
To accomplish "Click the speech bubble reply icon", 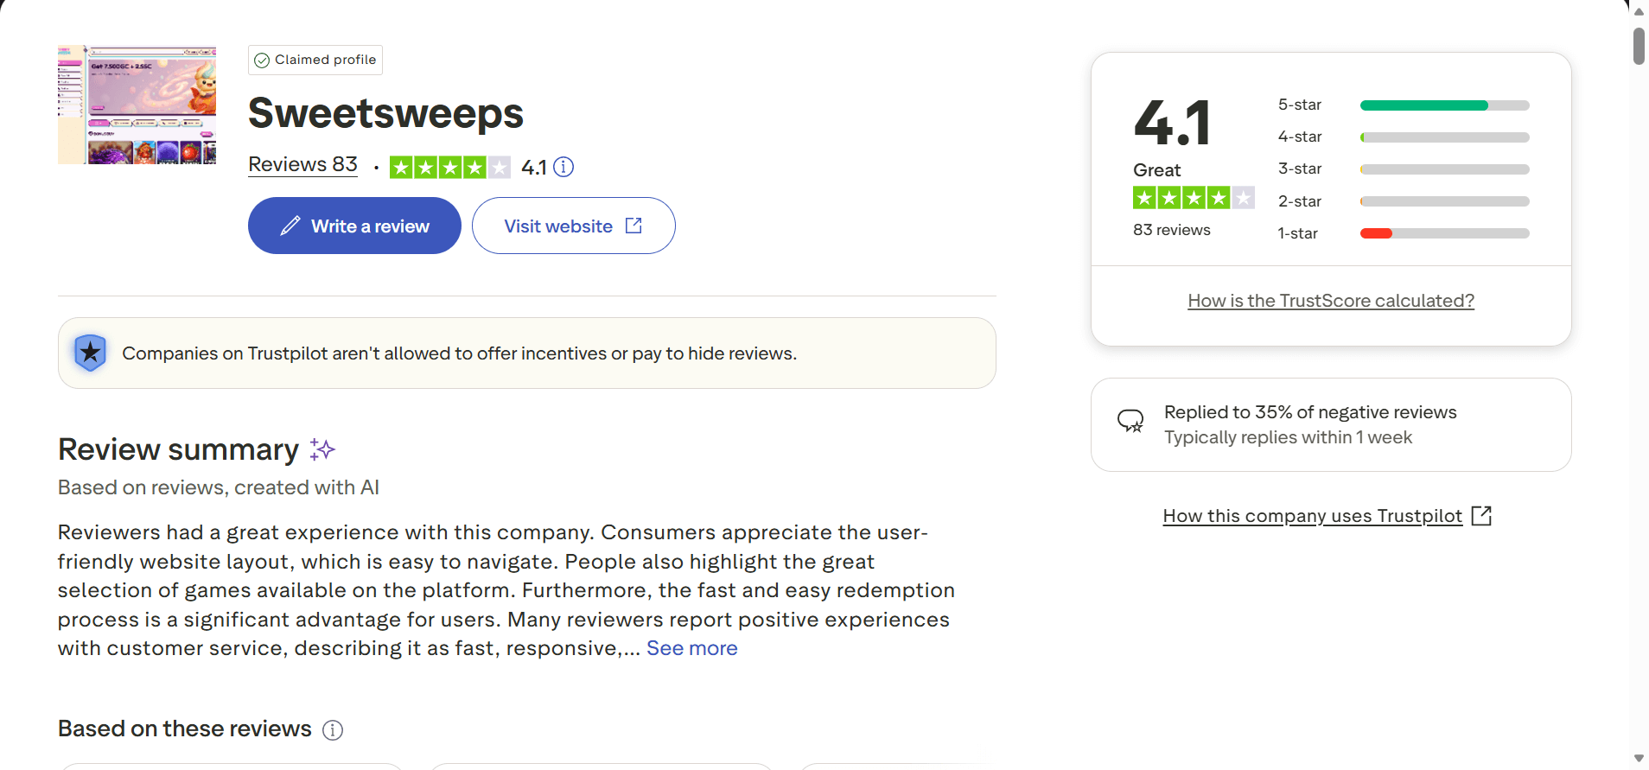I will pos(1130,421).
